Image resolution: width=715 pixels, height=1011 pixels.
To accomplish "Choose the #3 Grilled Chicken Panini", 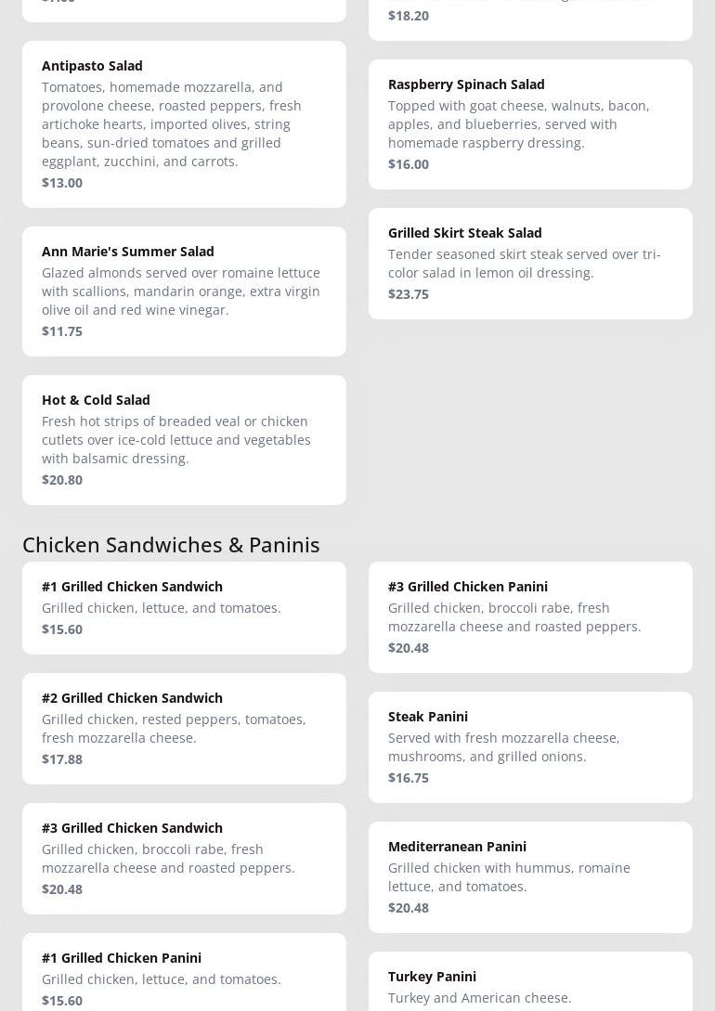I will click(530, 616).
